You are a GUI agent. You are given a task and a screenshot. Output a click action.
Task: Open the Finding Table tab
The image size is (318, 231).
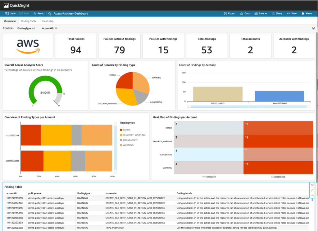(x=29, y=21)
